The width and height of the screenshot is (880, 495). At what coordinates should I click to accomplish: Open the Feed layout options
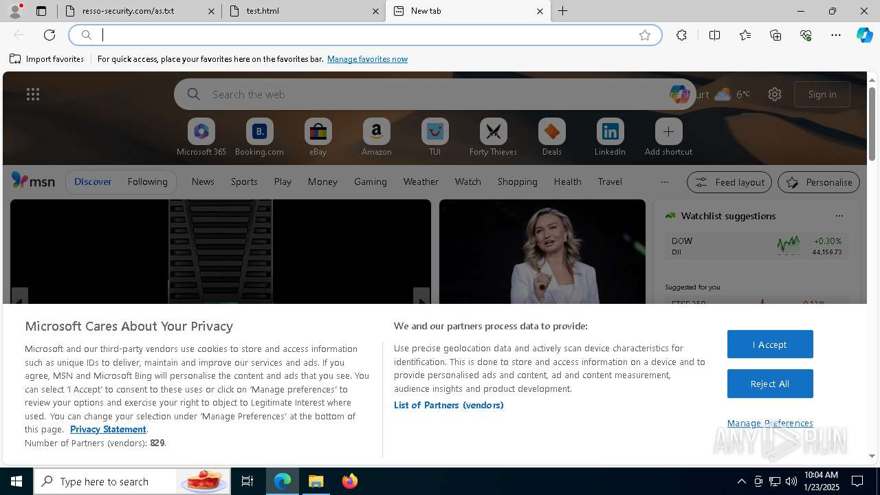(x=729, y=182)
